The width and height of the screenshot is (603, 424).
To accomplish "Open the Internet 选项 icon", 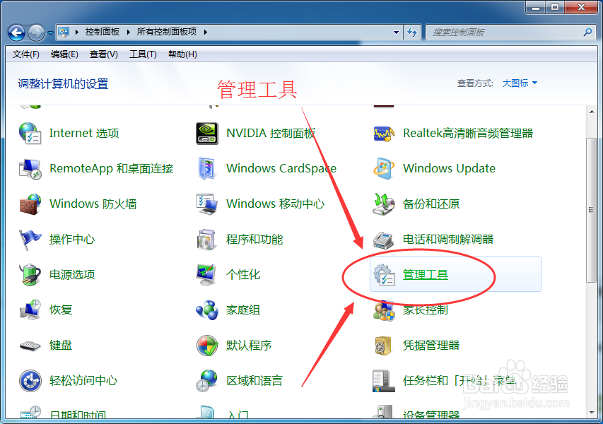I will (30, 134).
